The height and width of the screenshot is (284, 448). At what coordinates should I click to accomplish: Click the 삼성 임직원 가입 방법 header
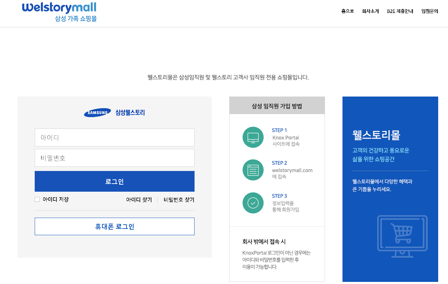277,106
